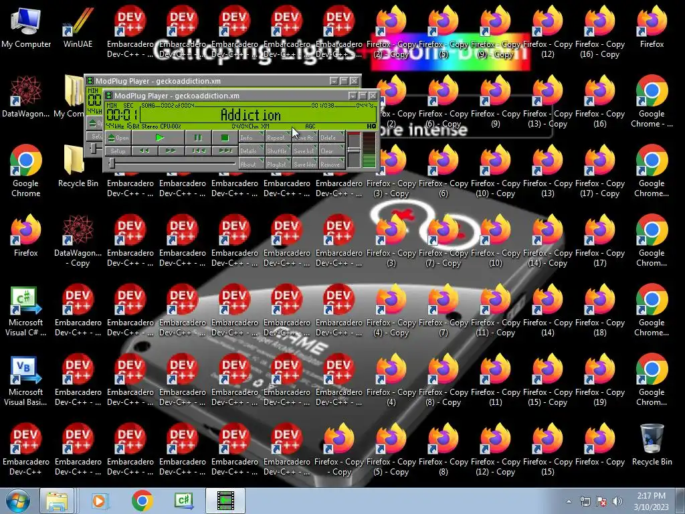The width and height of the screenshot is (685, 514).
Task: Pause the song in the front ModPlug window
Action: point(198,138)
